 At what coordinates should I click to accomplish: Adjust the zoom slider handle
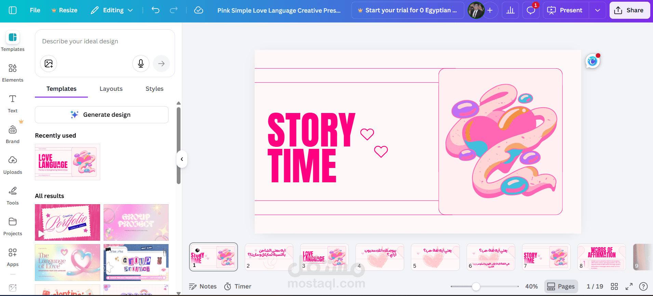point(476,286)
